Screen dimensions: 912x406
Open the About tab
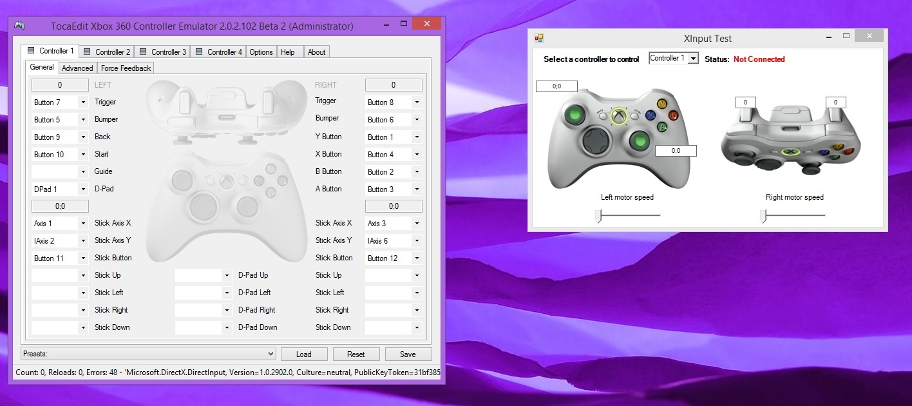click(x=316, y=52)
